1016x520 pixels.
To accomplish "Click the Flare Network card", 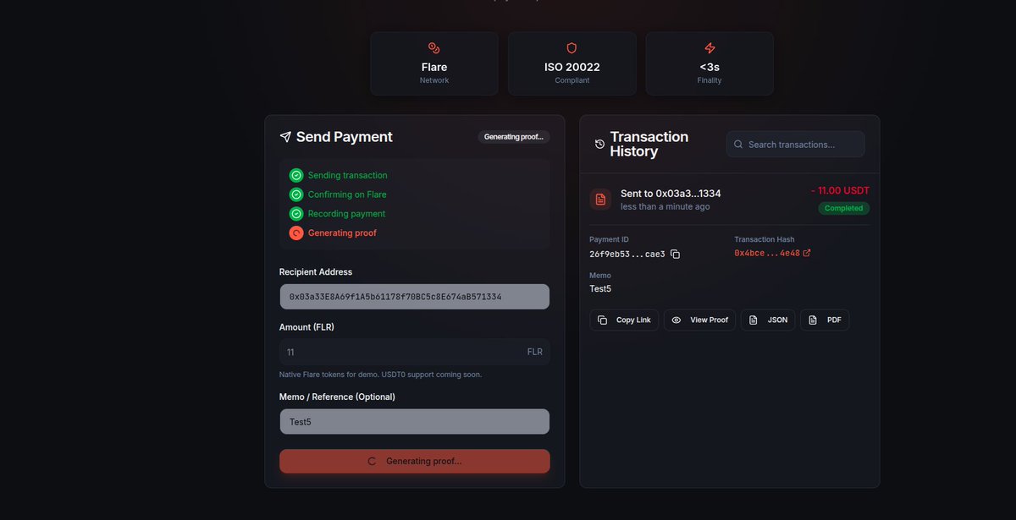I will click(434, 63).
